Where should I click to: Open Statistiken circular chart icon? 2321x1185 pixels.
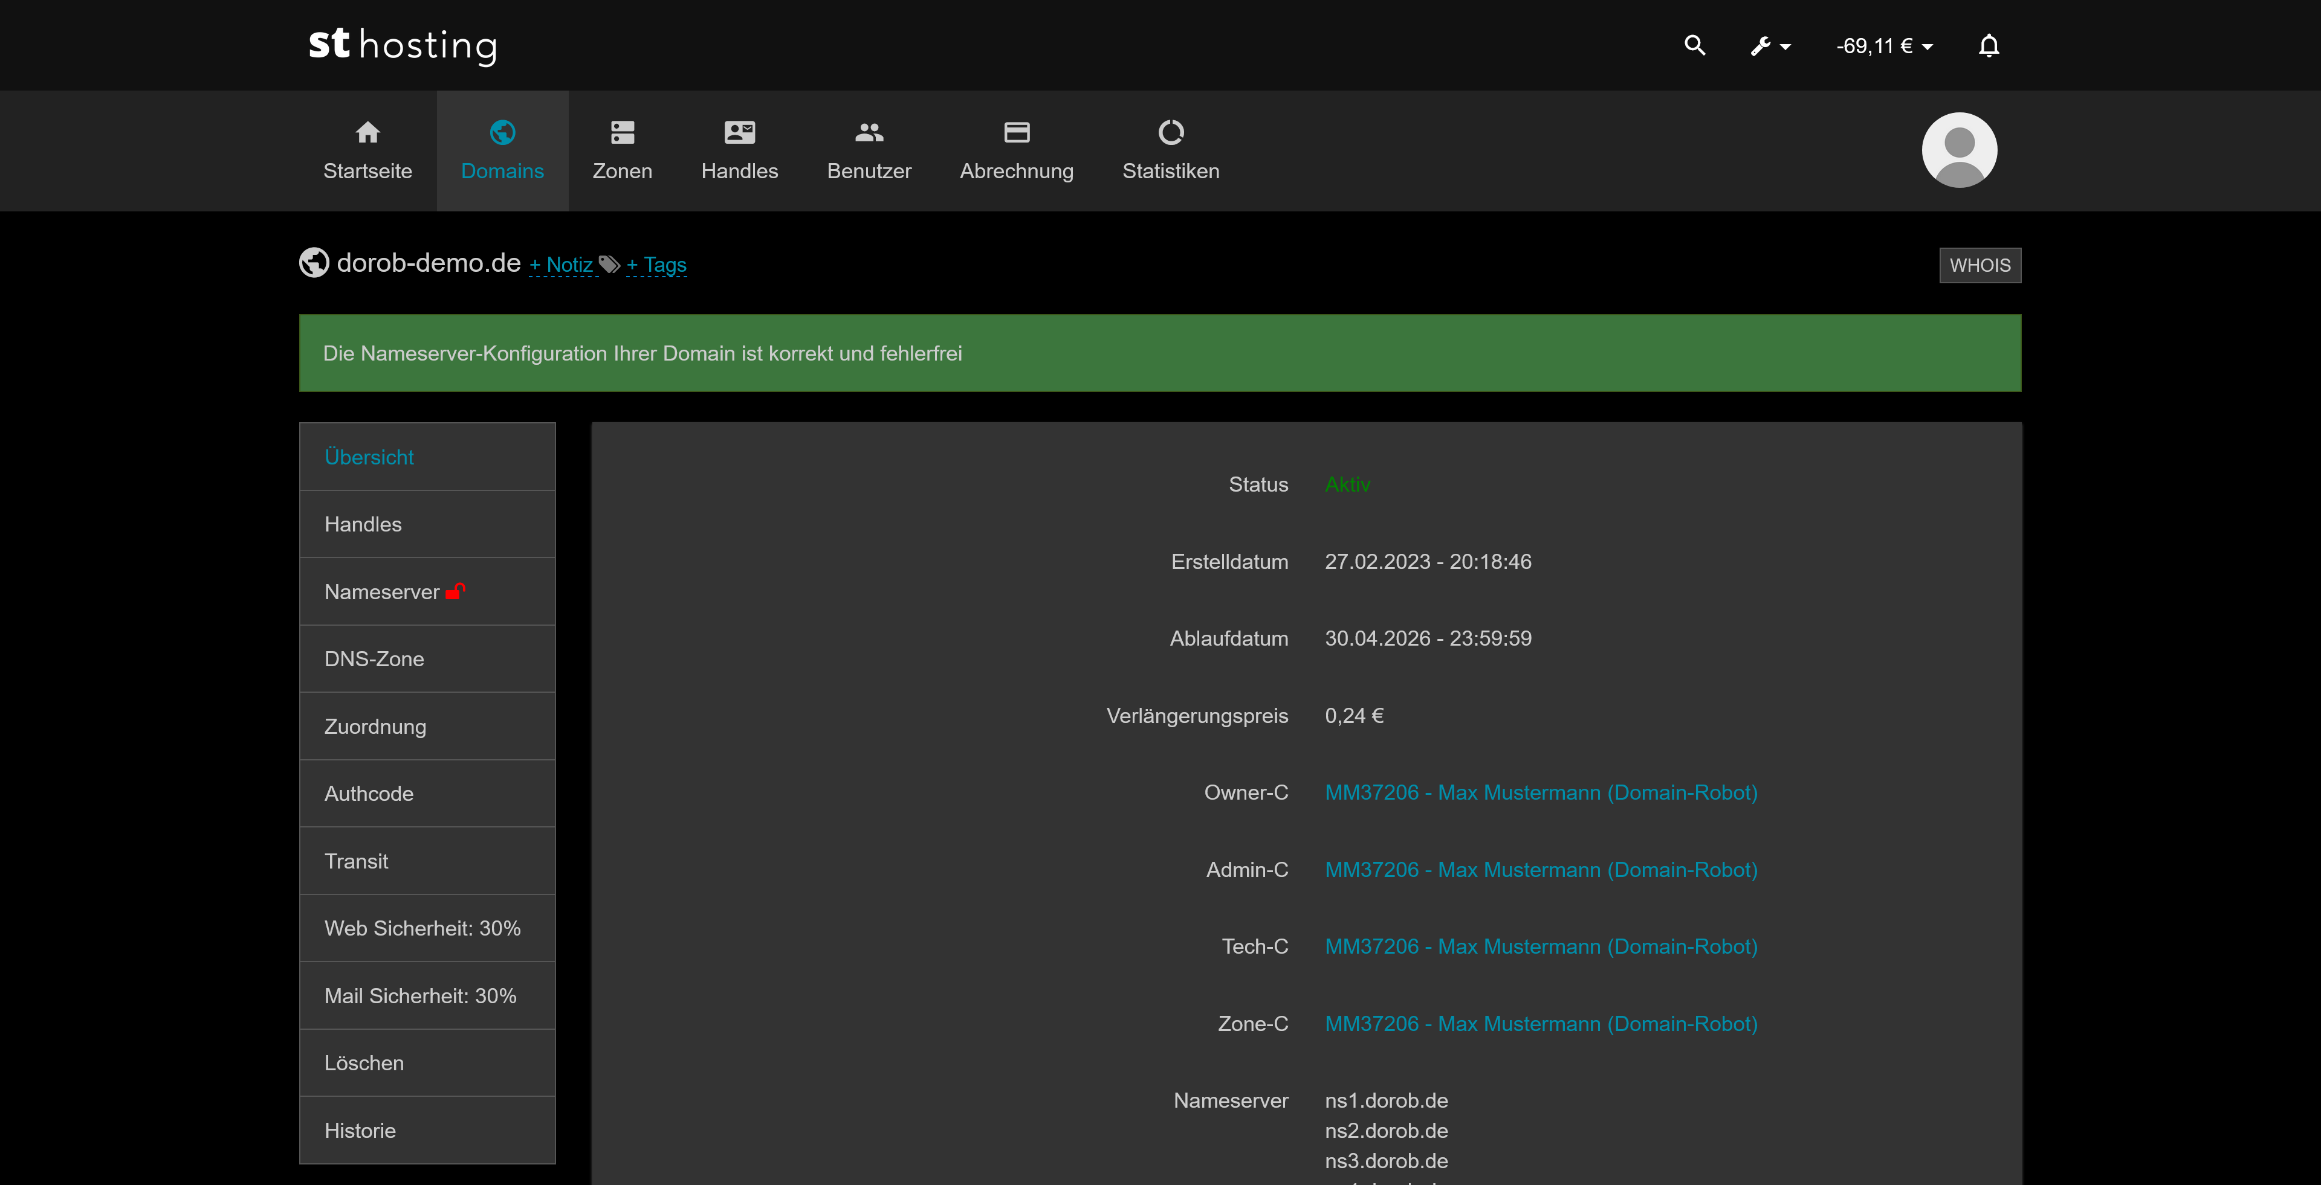[1170, 132]
